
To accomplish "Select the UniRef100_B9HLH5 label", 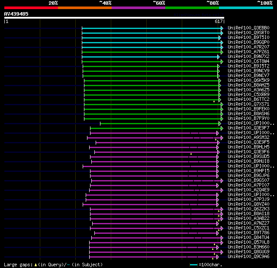I will 248,147.
